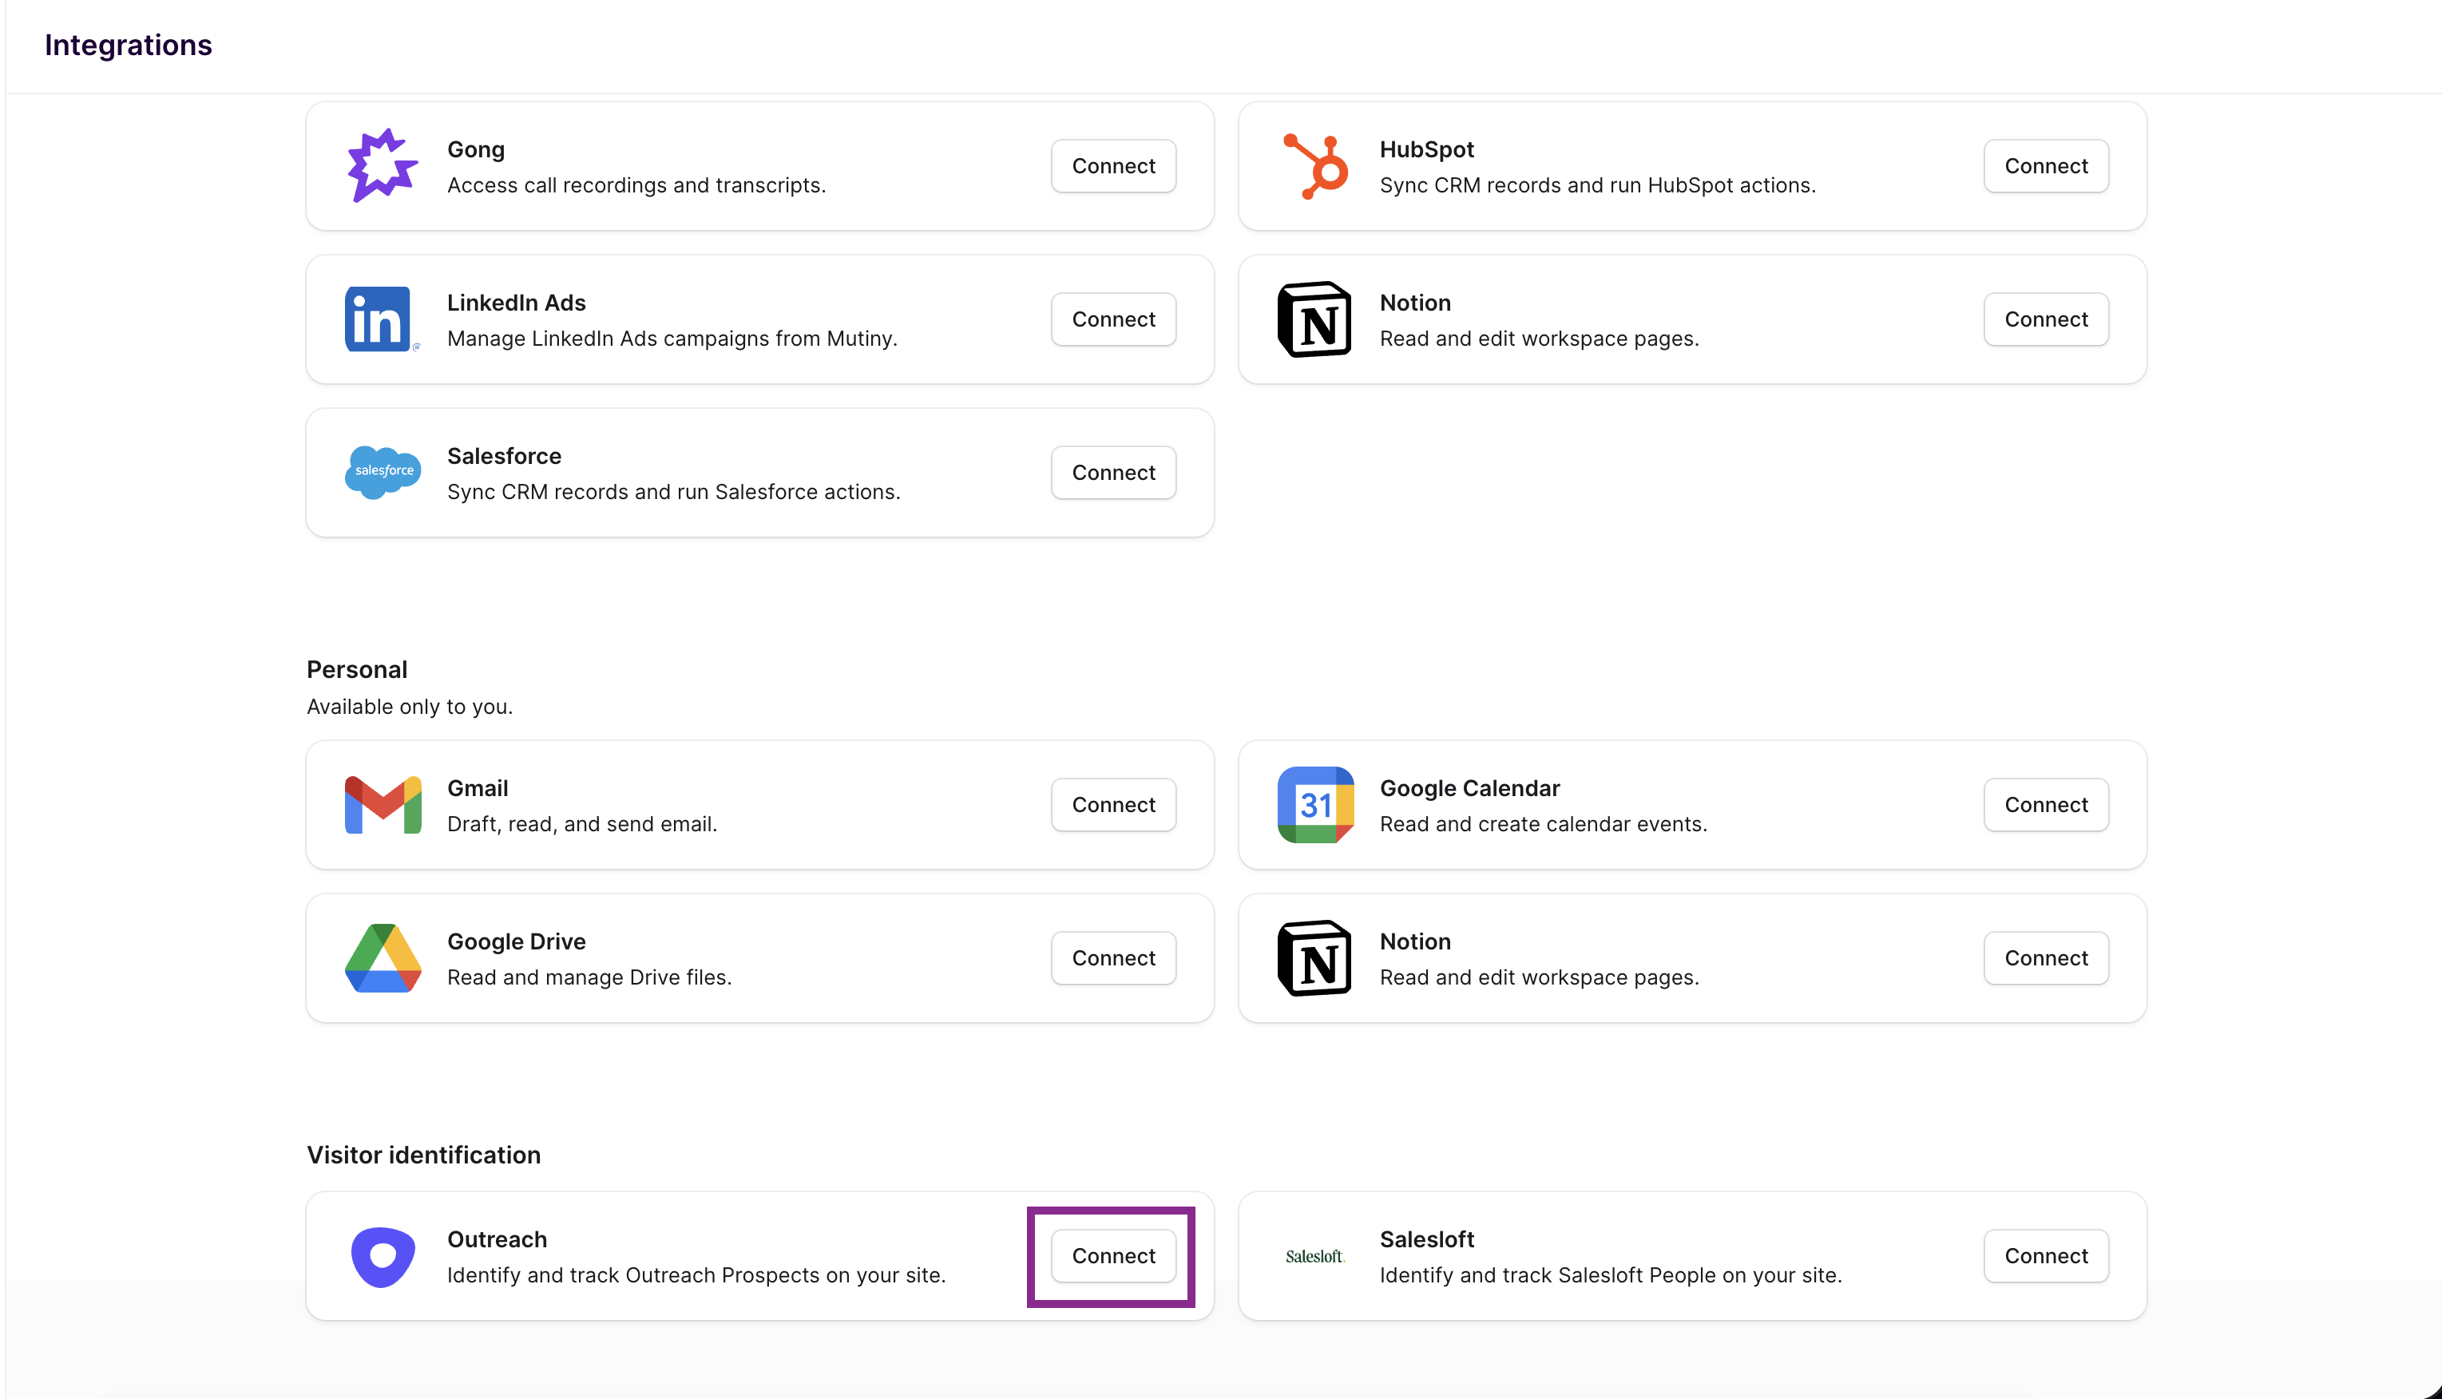Connect the personal Notion integration
This screenshot has width=2442, height=1399.
pyautogui.click(x=2046, y=958)
